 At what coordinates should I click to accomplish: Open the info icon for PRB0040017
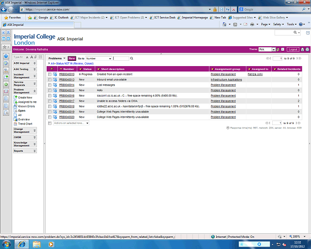(x=55, y=101)
